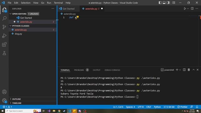Collapse the OPEN EDITORS section
The height and width of the screenshot is (113, 201).
[33, 14]
